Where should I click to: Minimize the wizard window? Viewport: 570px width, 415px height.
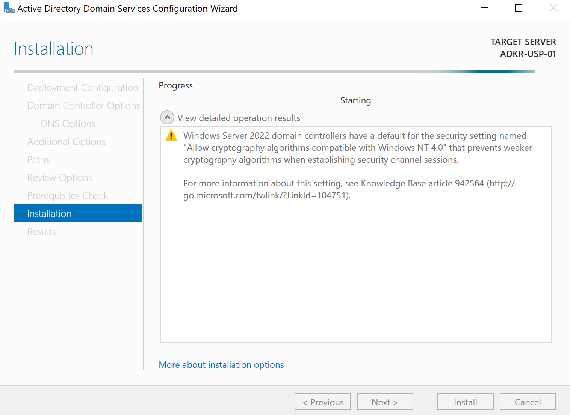coord(484,8)
